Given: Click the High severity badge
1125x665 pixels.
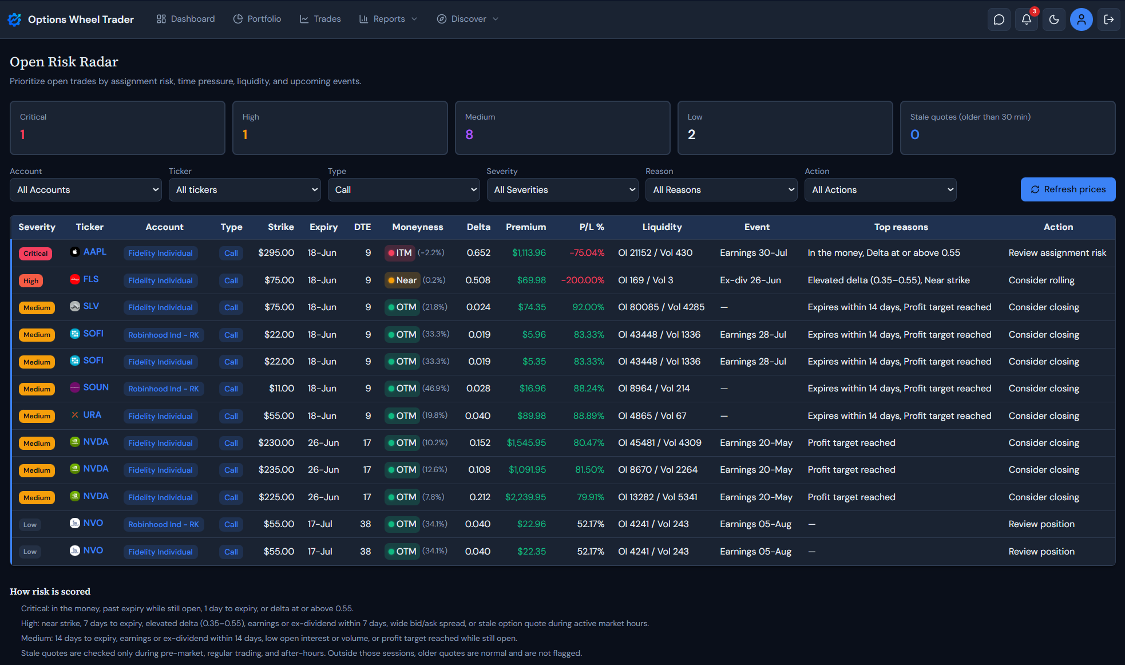Looking at the screenshot, I should click(31, 281).
